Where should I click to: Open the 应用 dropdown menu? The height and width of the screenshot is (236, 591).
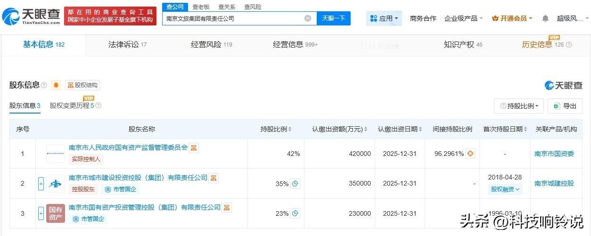384,18
